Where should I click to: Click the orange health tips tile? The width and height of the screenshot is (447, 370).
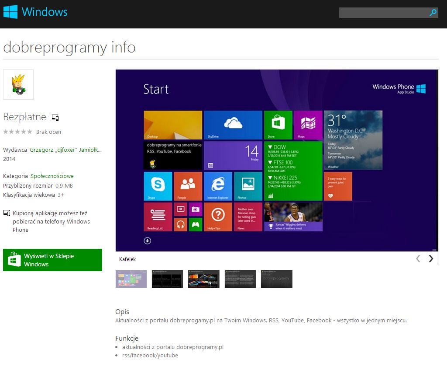[338, 186]
